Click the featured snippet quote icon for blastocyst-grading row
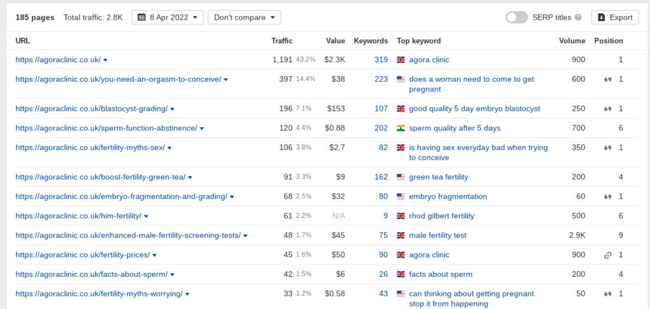Screen dimensions: 650x309 point(607,109)
